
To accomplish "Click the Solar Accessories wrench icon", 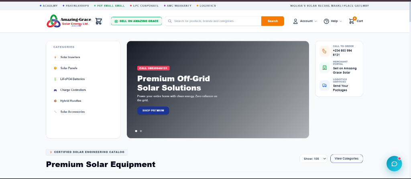I will (55, 112).
